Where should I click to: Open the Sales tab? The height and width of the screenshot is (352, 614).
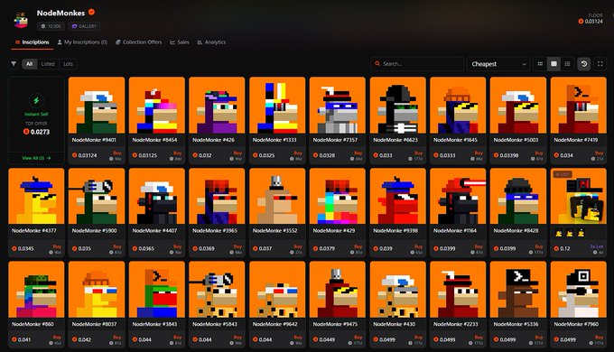pos(180,42)
